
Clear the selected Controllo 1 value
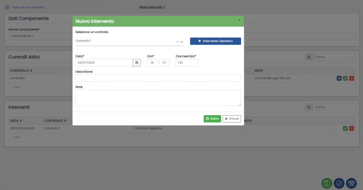(177, 41)
